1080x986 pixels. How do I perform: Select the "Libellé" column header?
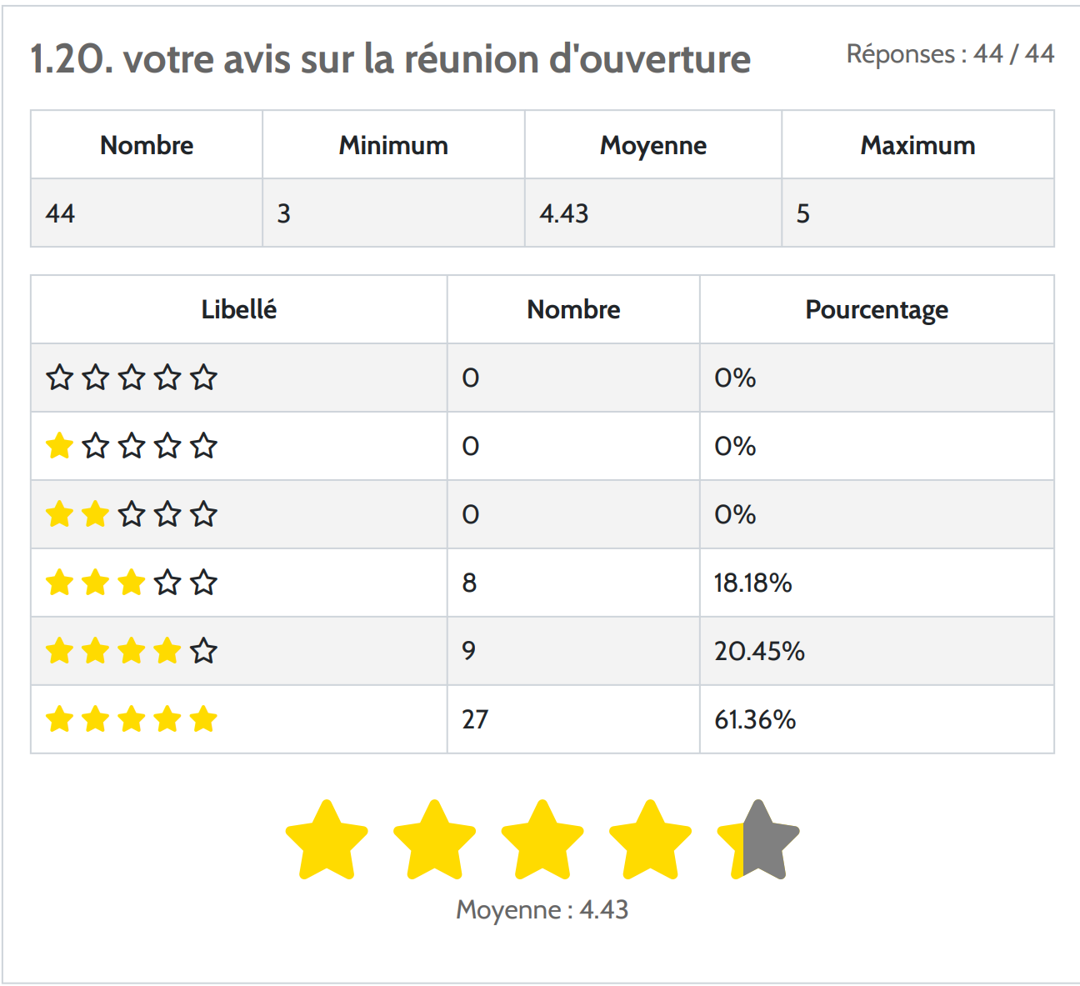pyautogui.click(x=239, y=310)
